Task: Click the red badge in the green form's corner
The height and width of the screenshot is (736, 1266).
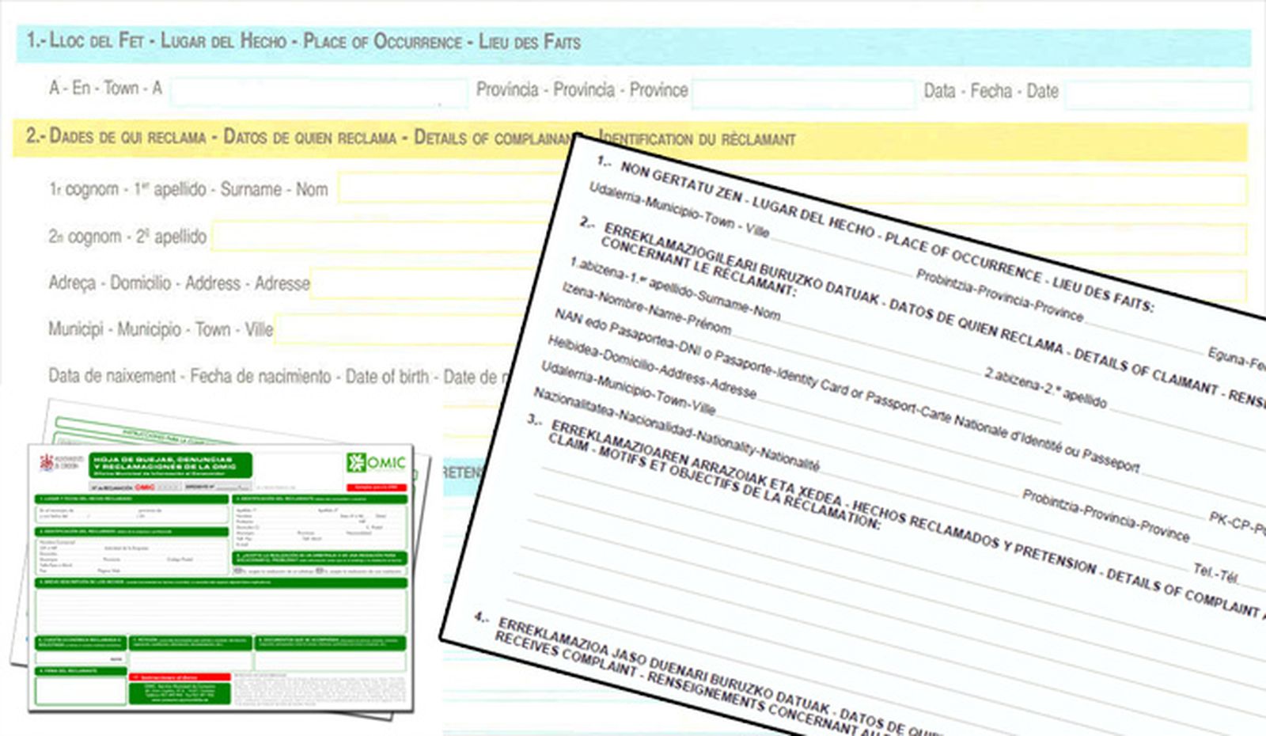Action: pyautogui.click(x=377, y=488)
